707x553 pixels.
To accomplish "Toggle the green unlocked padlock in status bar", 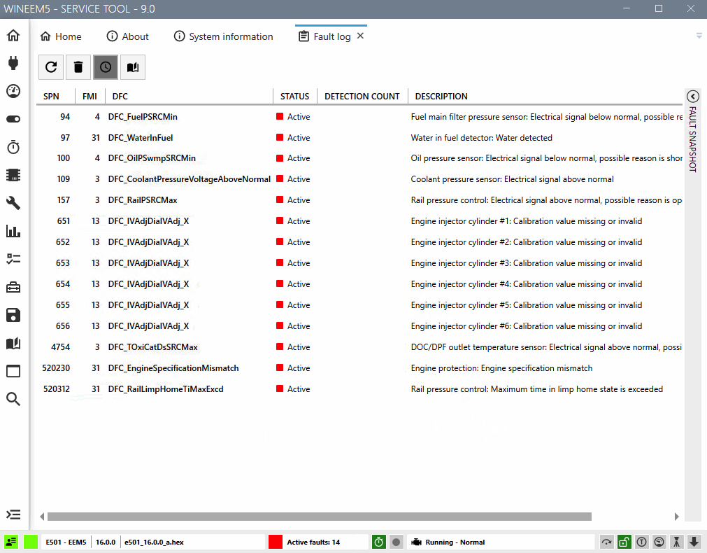I will coord(624,542).
